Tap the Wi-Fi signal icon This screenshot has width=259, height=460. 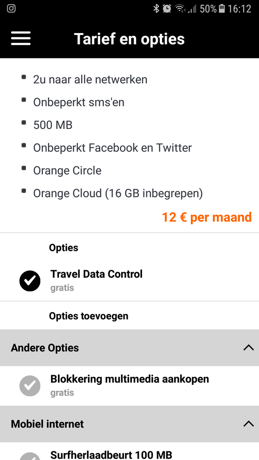(x=180, y=9)
